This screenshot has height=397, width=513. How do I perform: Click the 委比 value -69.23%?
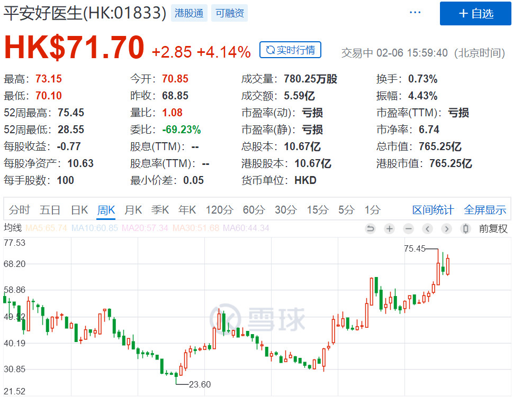[x=181, y=130]
